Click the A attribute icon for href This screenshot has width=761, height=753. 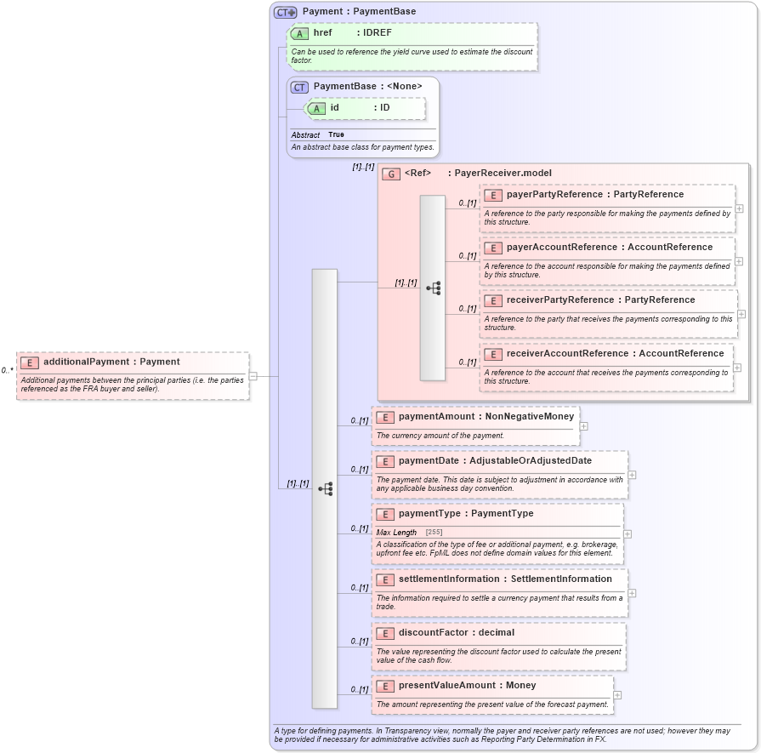tap(299, 33)
